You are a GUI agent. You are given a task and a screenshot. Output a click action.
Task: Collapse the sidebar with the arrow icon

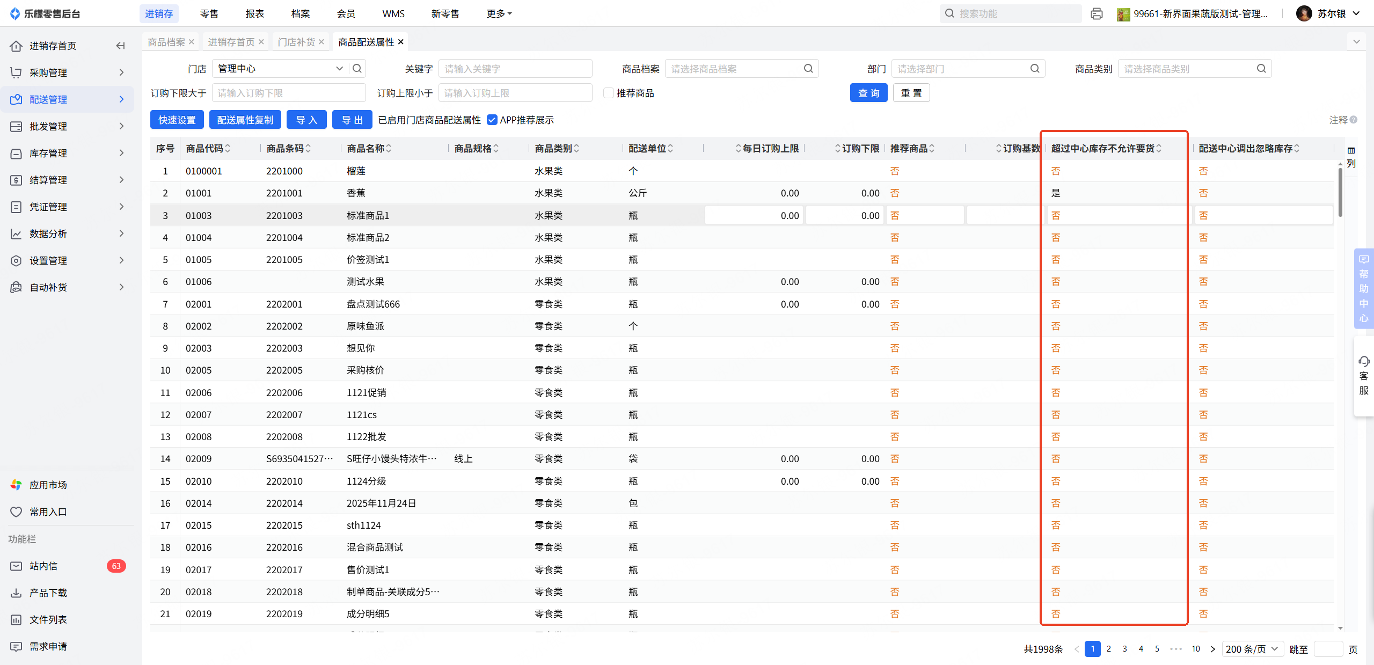coord(120,46)
